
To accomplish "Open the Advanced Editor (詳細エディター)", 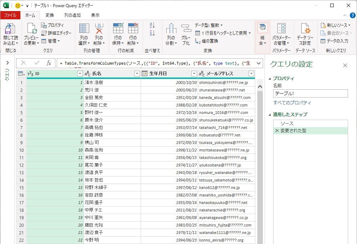I will [56, 33].
